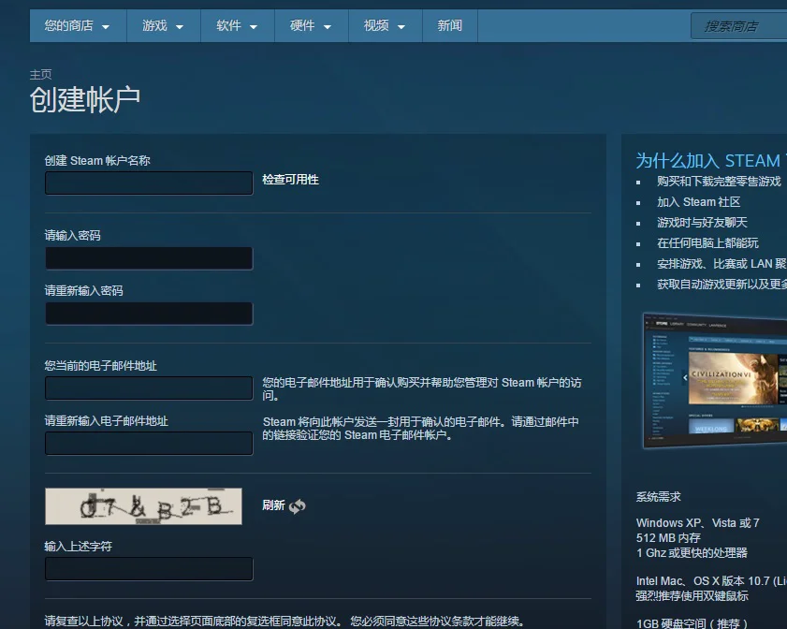Viewport: 787px width, 629px height.
Task: Click the text 512 MB 内存
Action: tap(668, 538)
